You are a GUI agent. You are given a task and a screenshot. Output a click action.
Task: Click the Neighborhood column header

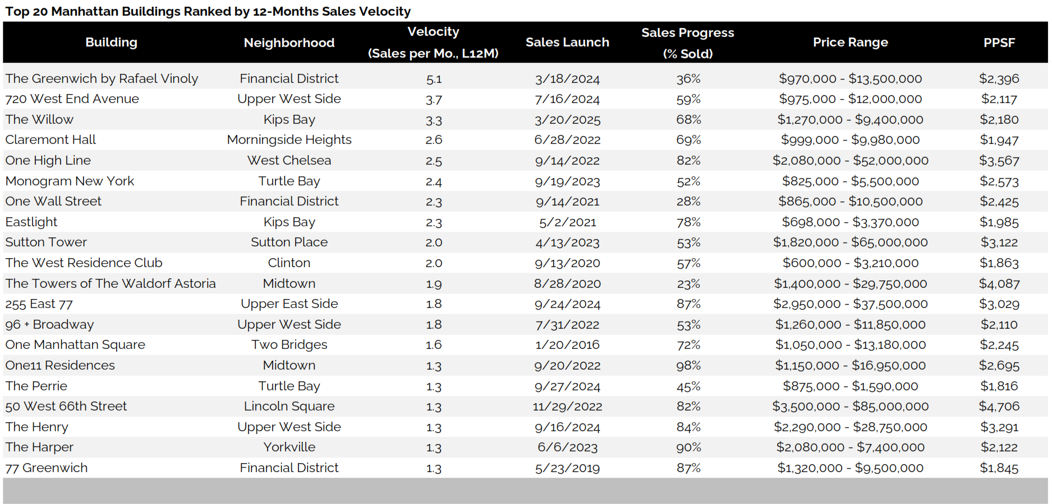pos(289,43)
